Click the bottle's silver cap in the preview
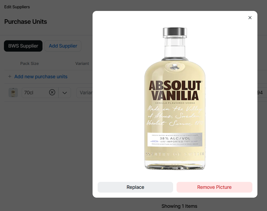 pos(175,32)
